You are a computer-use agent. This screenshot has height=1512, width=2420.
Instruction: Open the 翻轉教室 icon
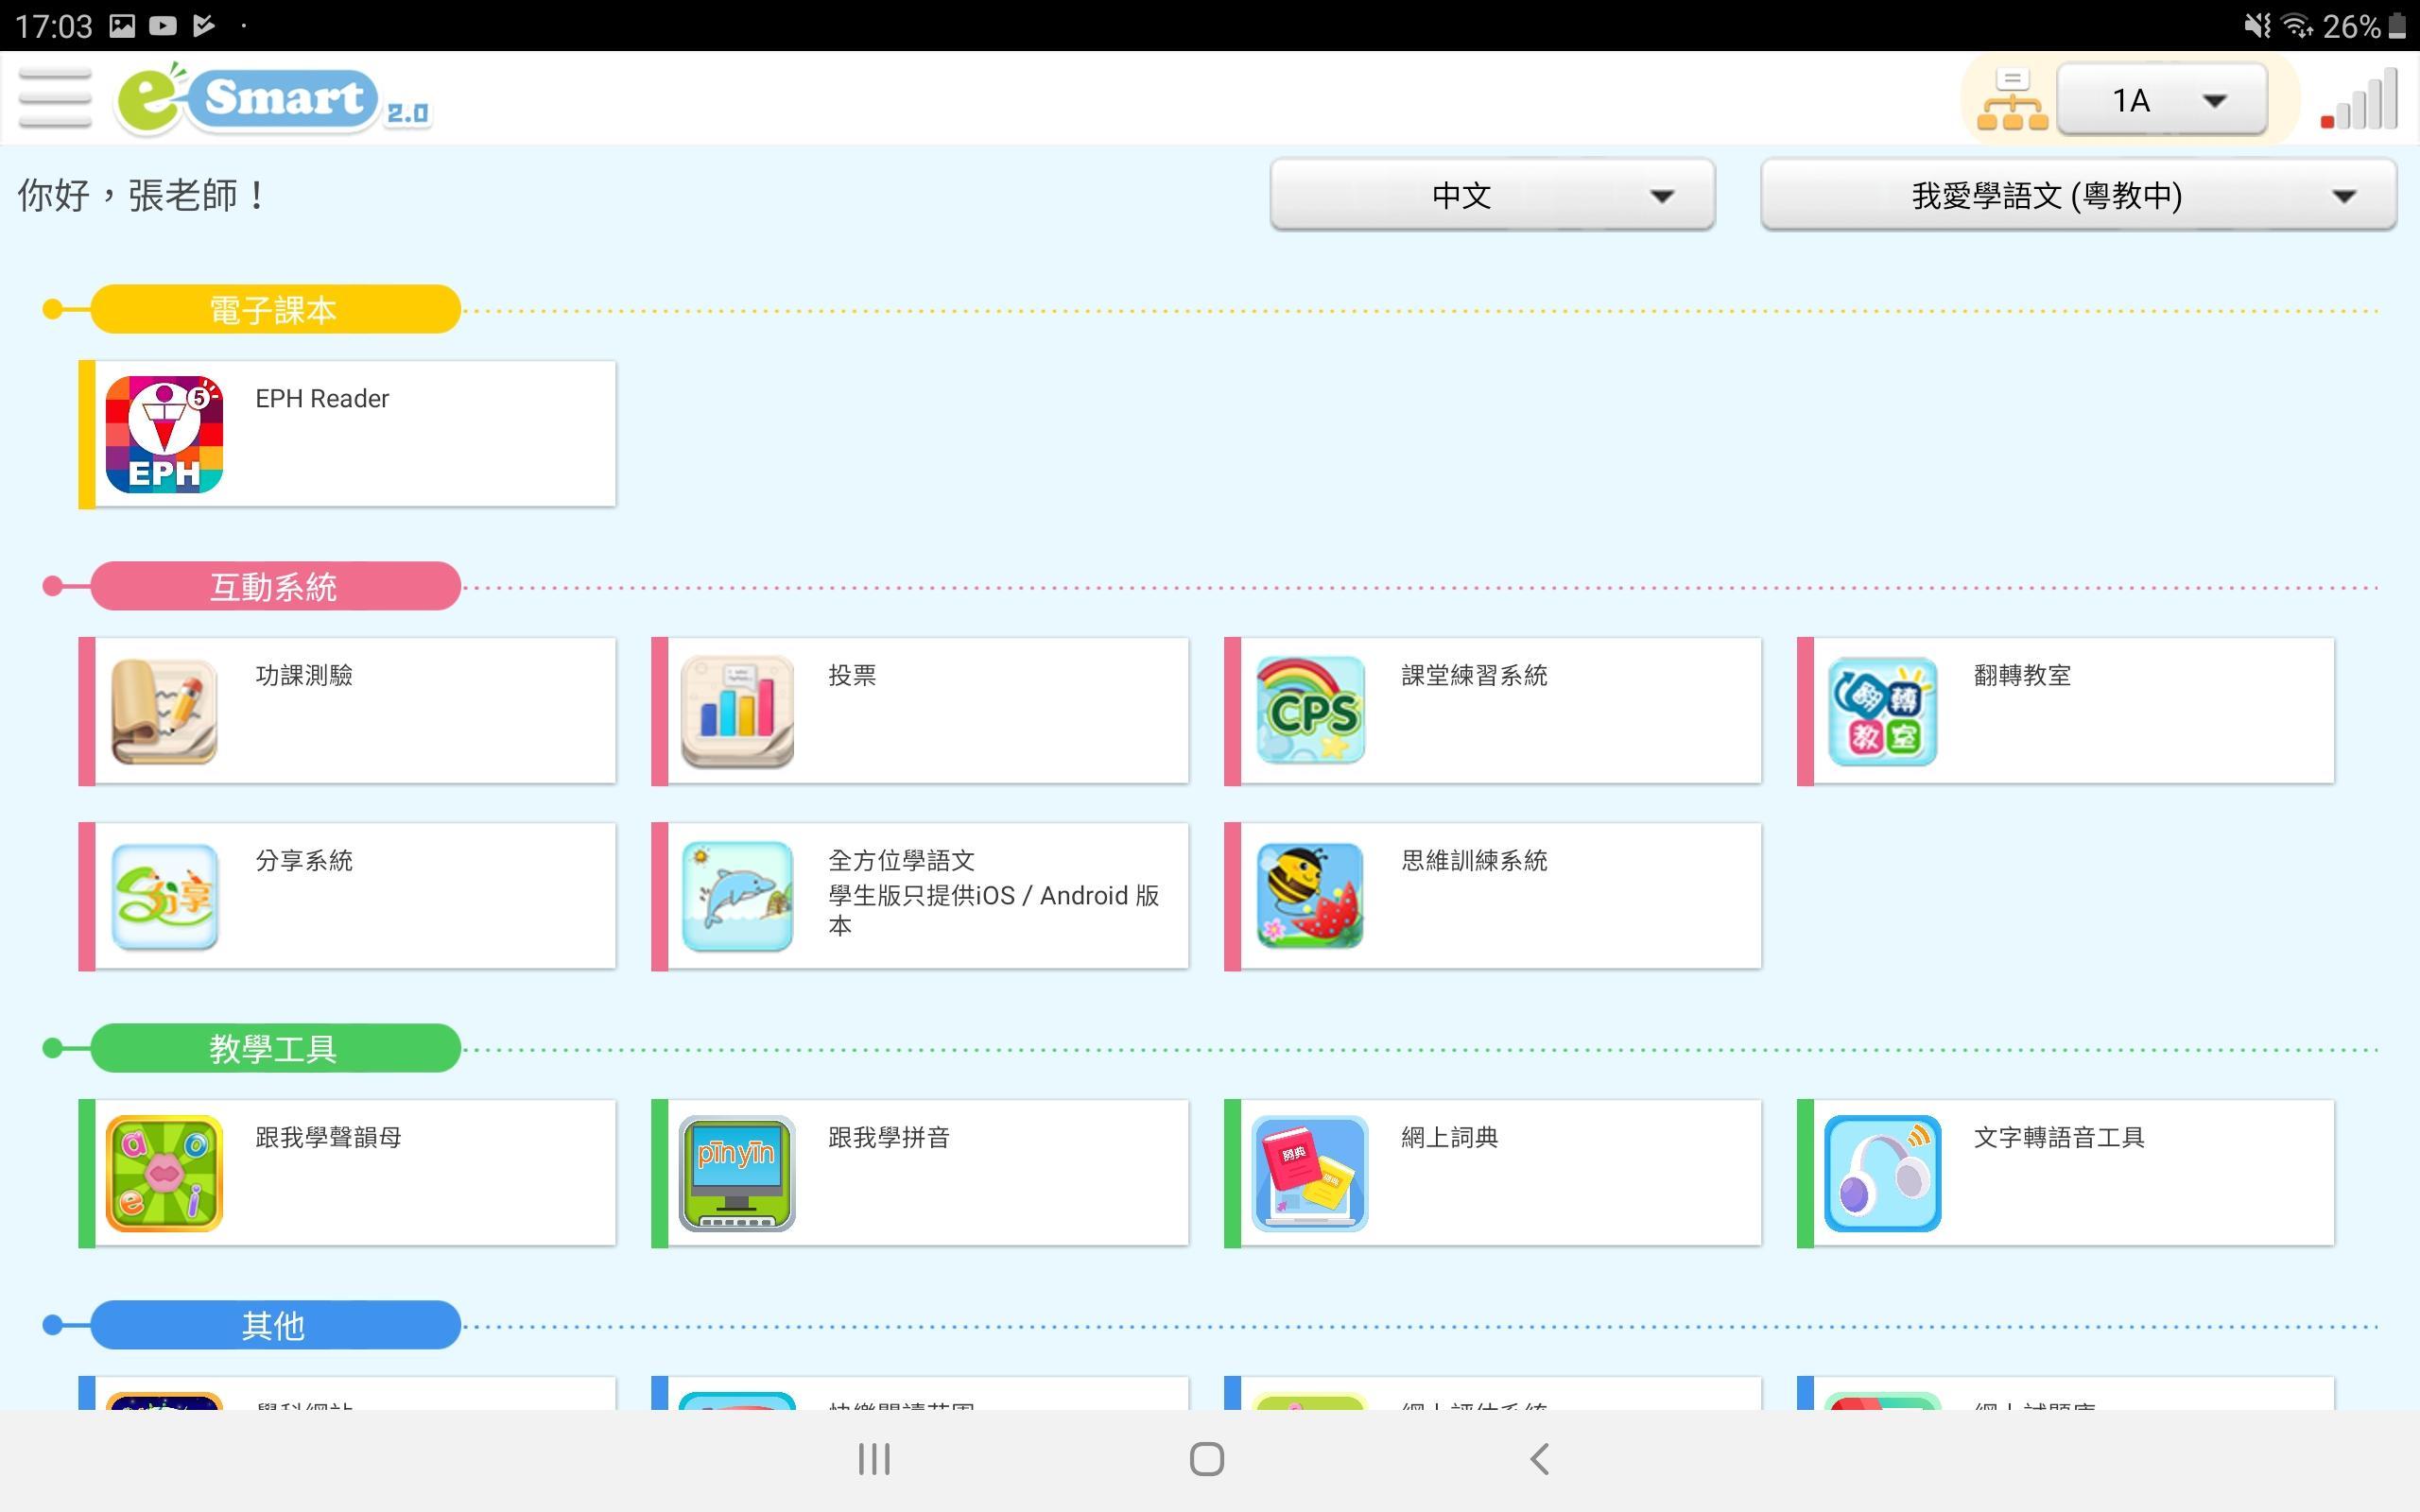1883,711
